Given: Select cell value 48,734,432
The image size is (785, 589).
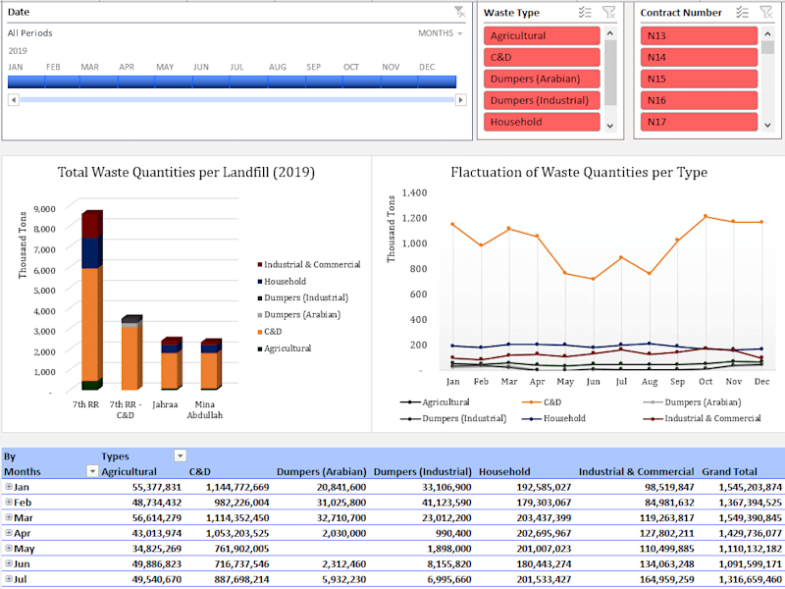Looking at the screenshot, I should click(157, 503).
